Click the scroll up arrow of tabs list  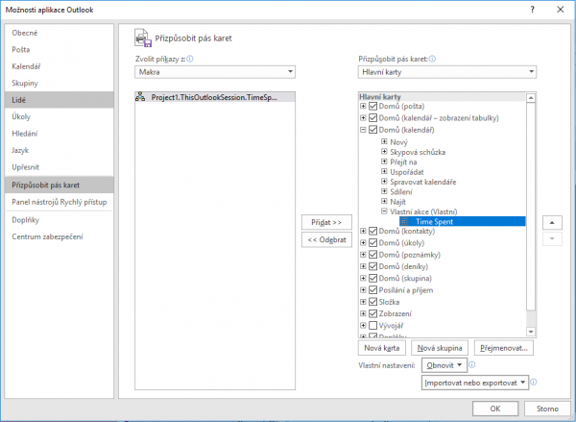(x=531, y=98)
